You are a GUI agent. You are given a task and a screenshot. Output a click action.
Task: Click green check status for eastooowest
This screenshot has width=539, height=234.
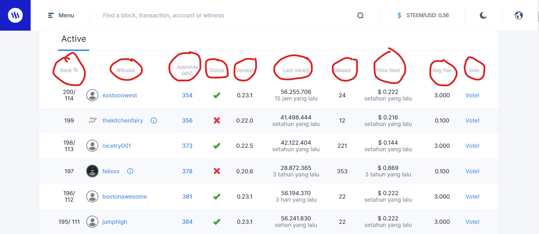(217, 95)
